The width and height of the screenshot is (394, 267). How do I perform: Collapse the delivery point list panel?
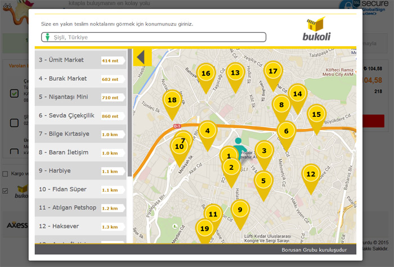pos(142,57)
